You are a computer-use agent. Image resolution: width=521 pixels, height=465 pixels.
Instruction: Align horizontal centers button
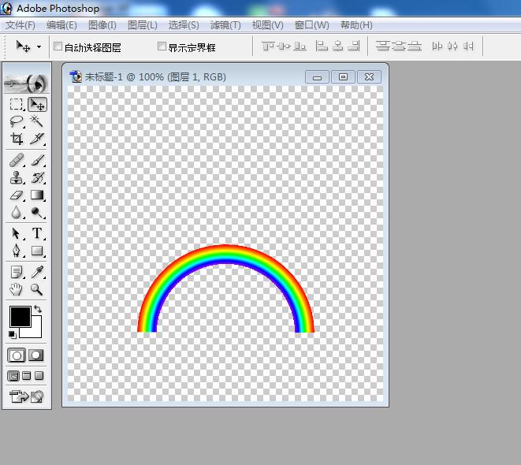pos(337,46)
